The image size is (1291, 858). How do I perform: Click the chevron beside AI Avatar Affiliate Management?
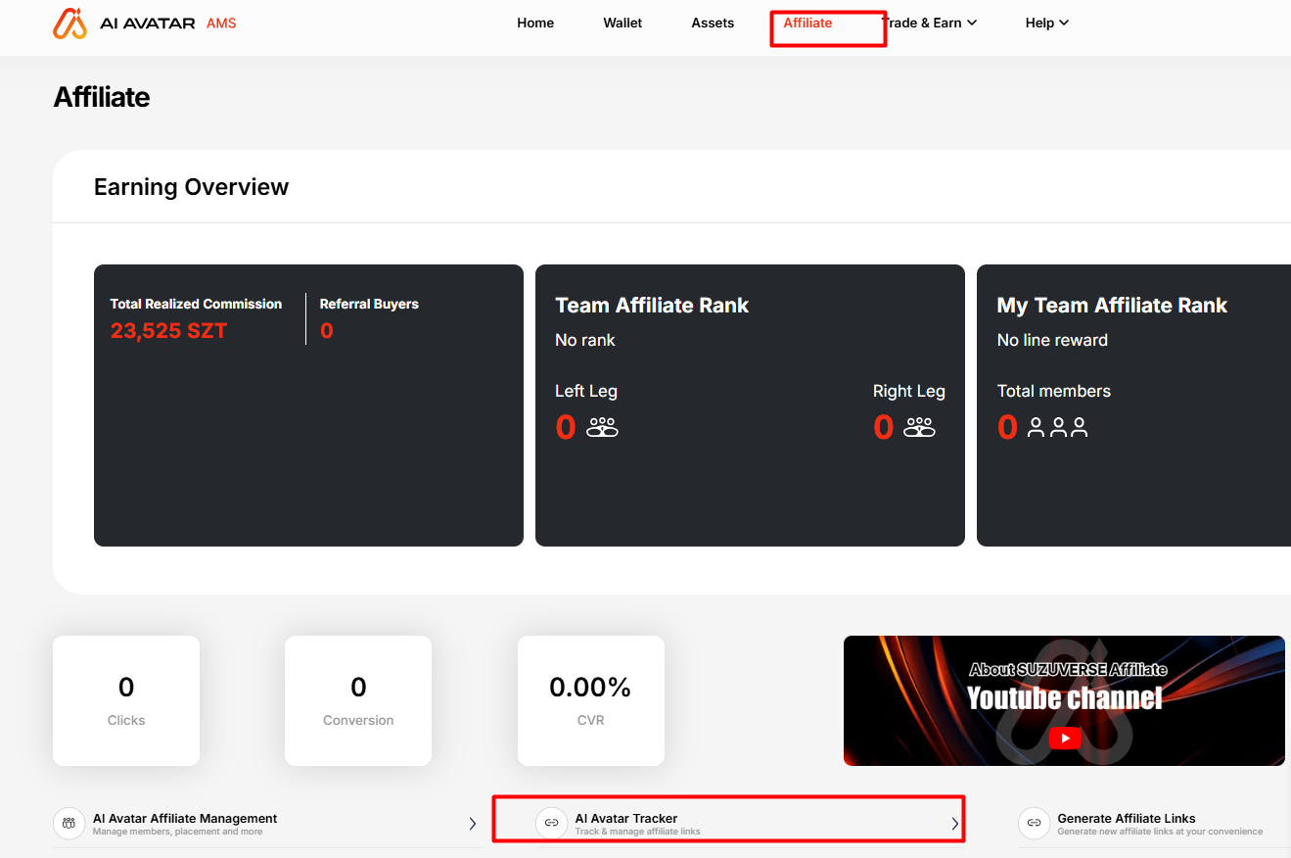pyautogui.click(x=473, y=824)
